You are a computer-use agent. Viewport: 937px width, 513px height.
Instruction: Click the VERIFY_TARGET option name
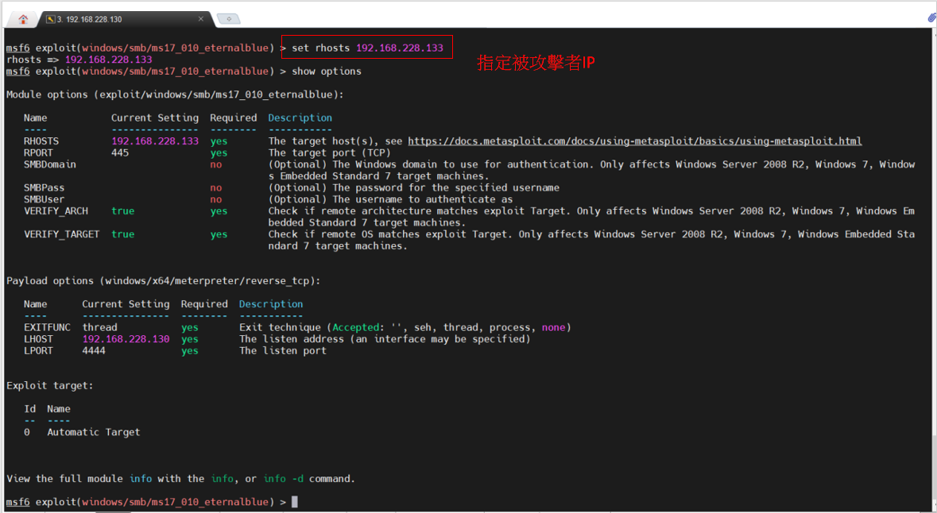tap(61, 234)
